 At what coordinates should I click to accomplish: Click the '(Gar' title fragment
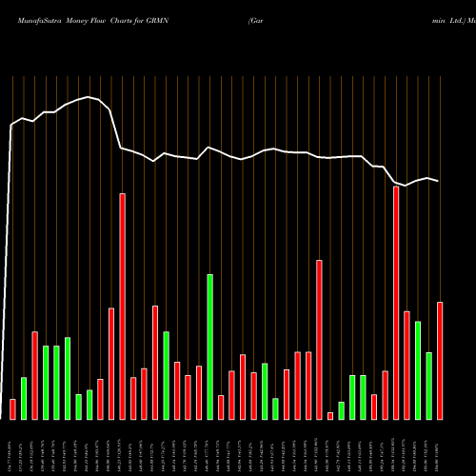click(256, 21)
